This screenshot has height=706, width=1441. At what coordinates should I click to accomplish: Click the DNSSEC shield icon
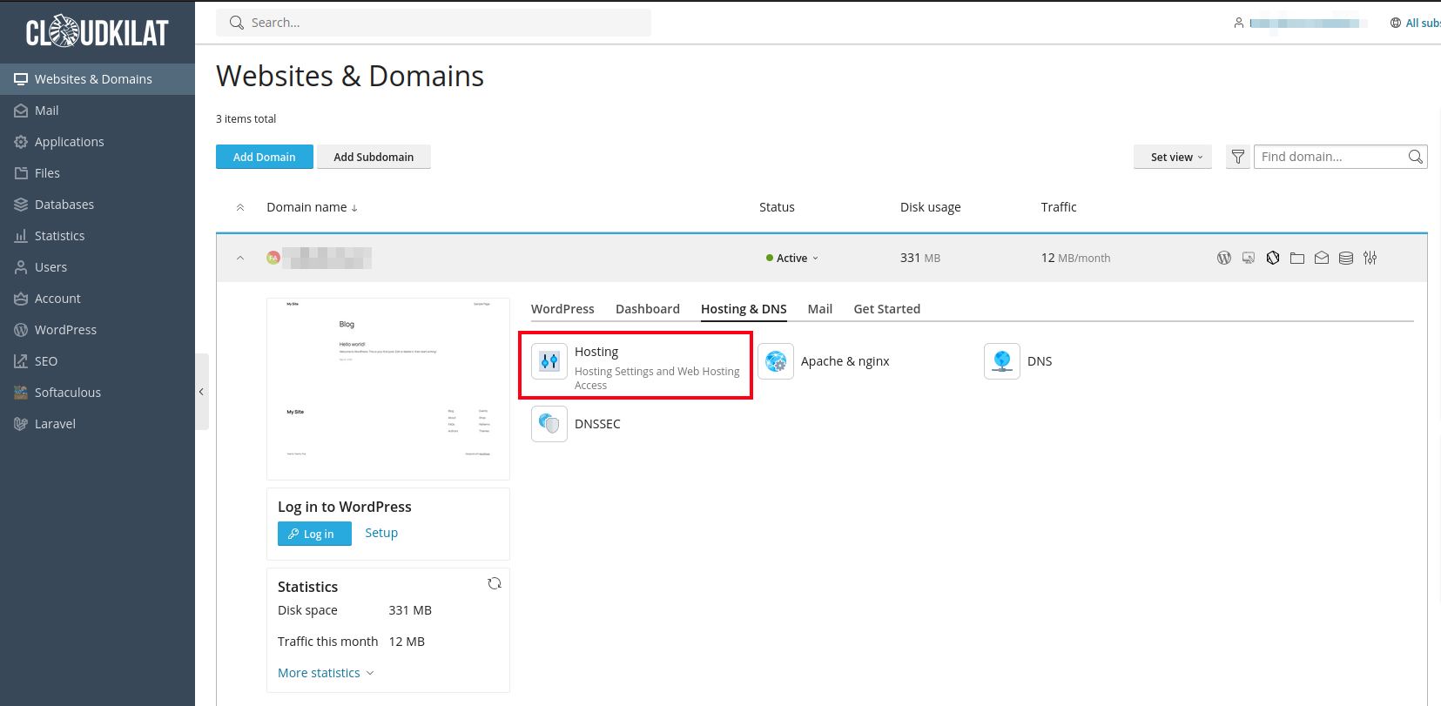[549, 424]
